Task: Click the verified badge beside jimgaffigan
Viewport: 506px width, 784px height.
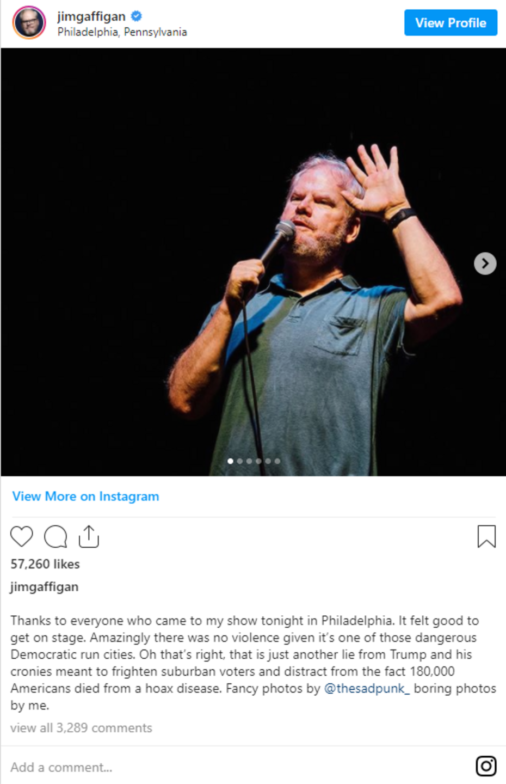Action: point(137,16)
